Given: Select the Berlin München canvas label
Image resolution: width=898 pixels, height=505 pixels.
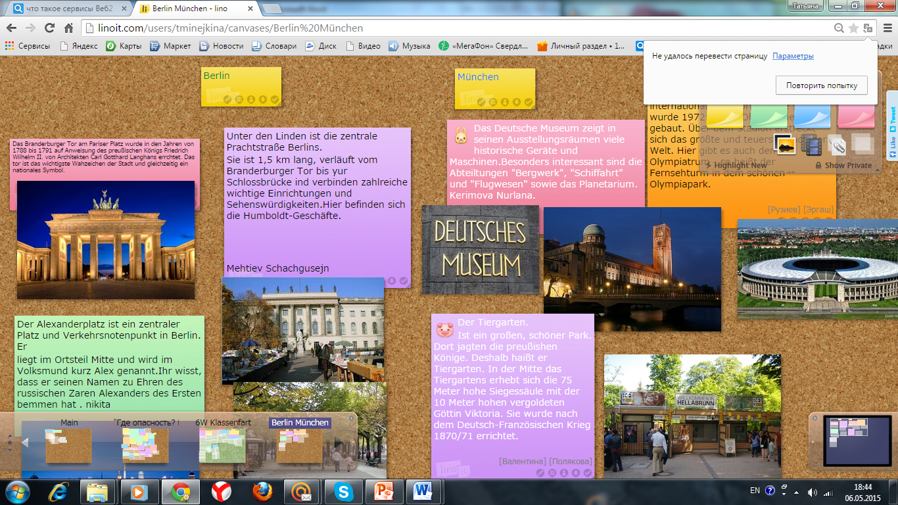Looking at the screenshot, I should [x=300, y=423].
